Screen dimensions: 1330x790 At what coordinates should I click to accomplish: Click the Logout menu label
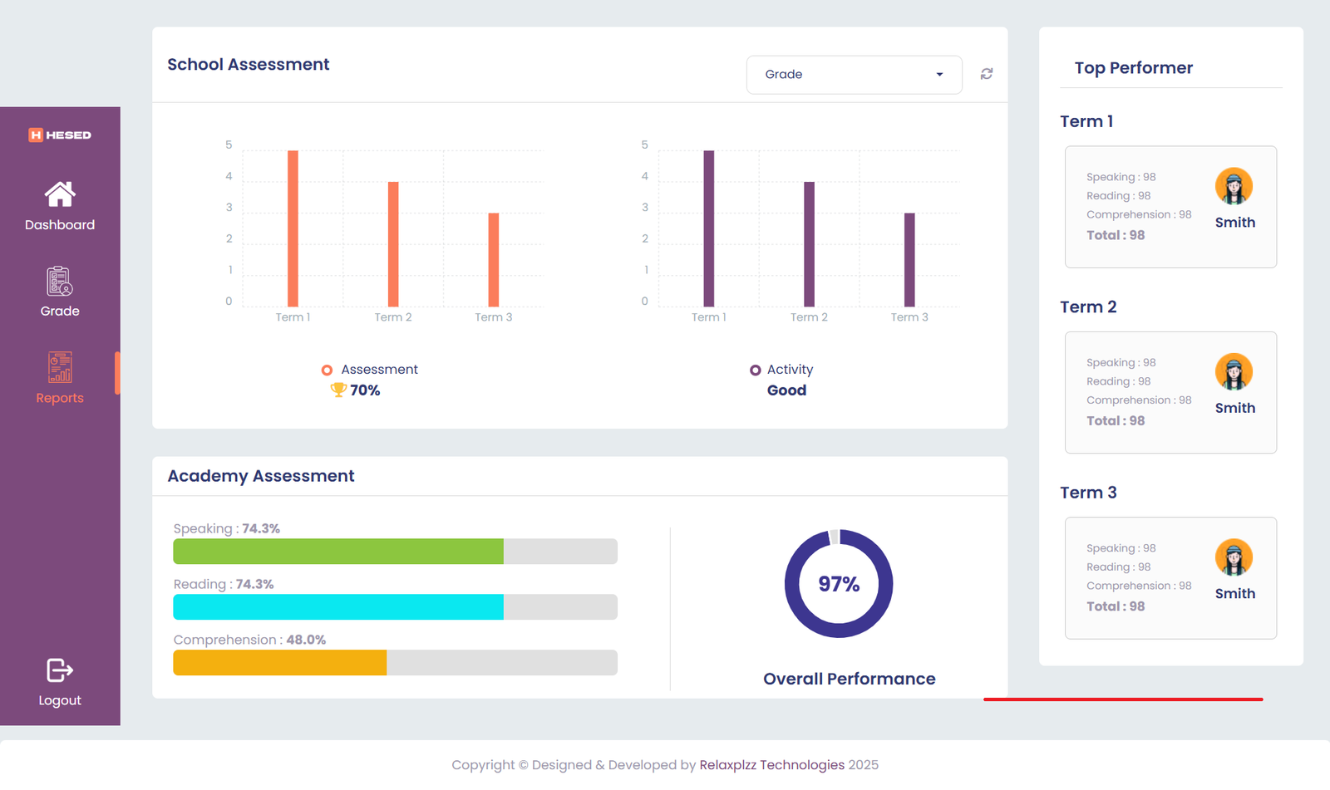(60, 700)
